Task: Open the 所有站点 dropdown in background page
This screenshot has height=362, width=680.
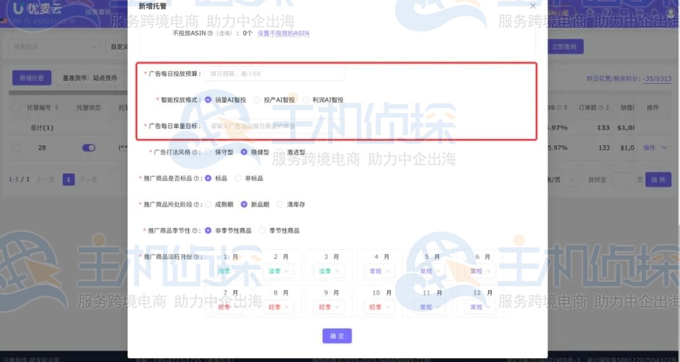Action: click(x=55, y=46)
